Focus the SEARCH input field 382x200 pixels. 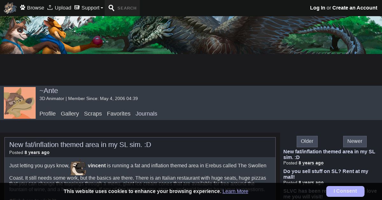click(127, 8)
